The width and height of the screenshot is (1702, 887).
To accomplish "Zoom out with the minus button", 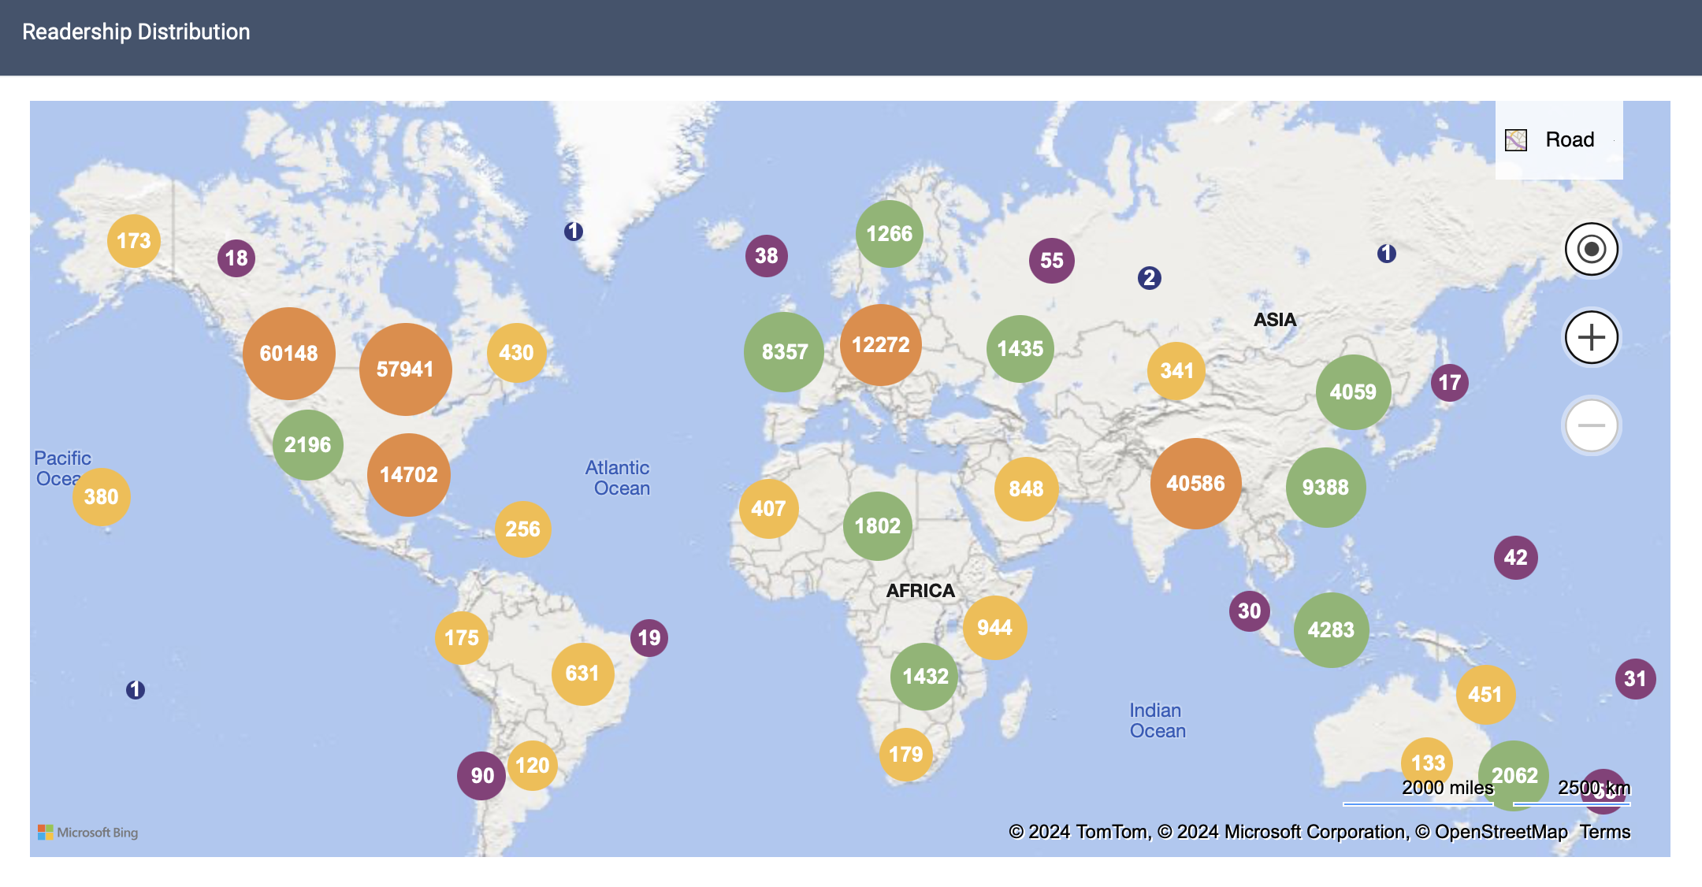I will 1591,426.
